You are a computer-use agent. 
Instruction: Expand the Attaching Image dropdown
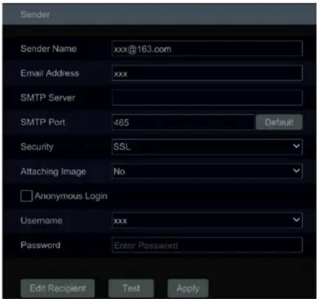pyautogui.click(x=207, y=171)
